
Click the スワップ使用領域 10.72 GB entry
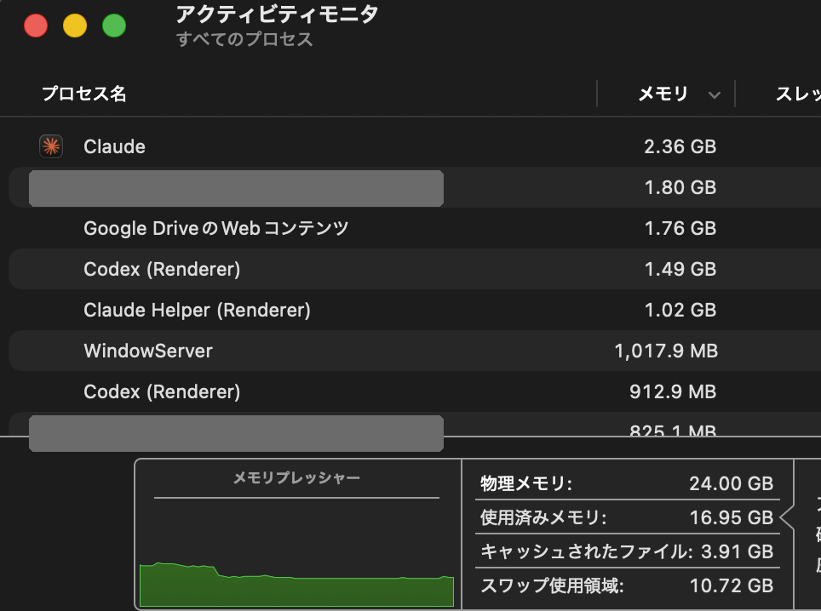tap(627, 585)
